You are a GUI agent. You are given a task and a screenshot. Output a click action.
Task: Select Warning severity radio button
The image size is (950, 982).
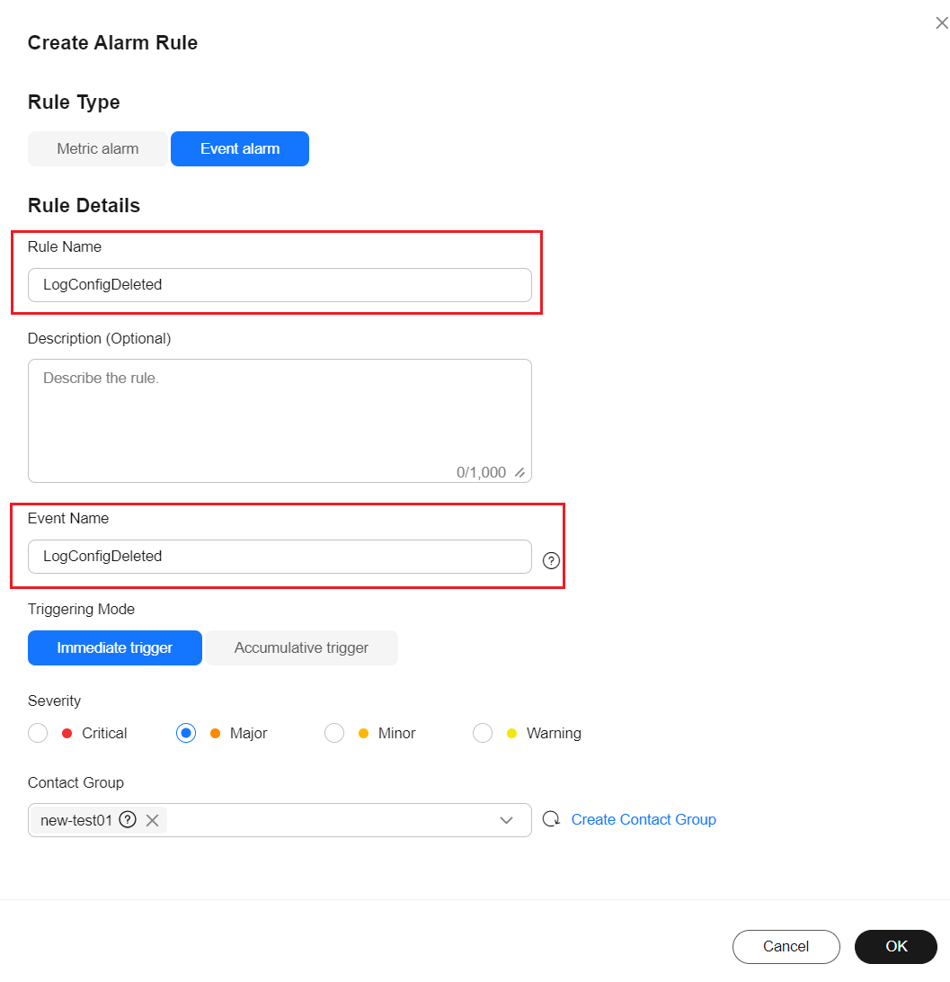483,733
